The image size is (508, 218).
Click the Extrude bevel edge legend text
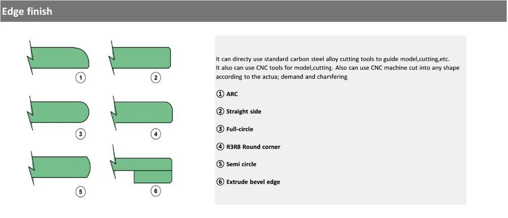(253, 182)
